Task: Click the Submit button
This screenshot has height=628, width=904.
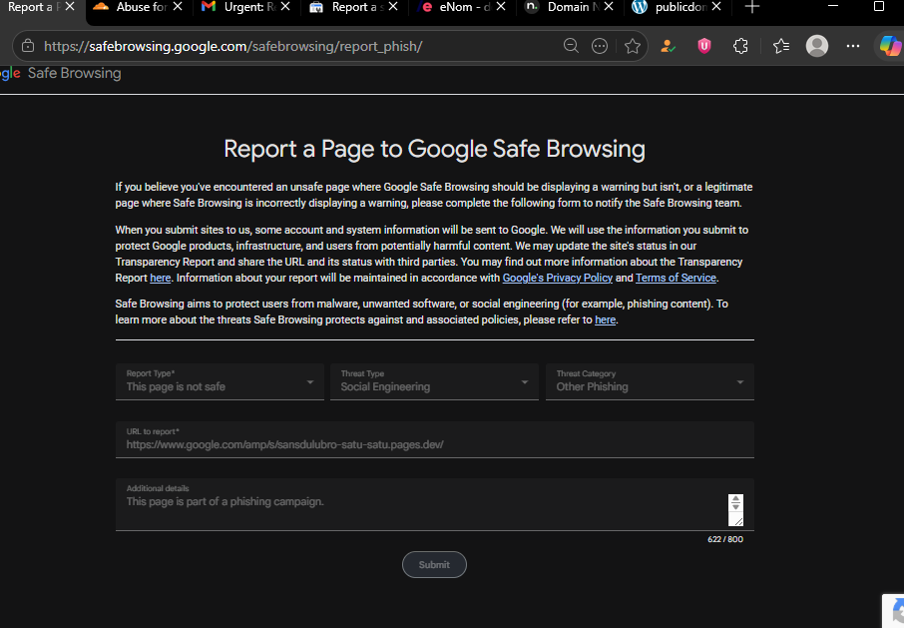Action: point(434,564)
